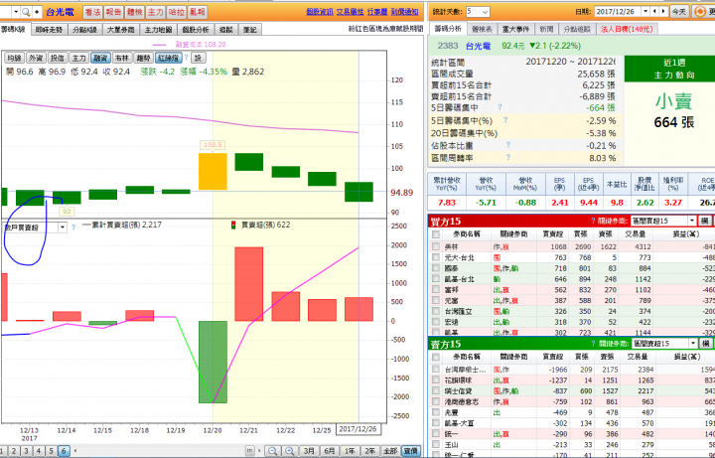The width and height of the screenshot is (715, 458).
Task: Open the 行事曆 link
Action: pyautogui.click(x=377, y=12)
